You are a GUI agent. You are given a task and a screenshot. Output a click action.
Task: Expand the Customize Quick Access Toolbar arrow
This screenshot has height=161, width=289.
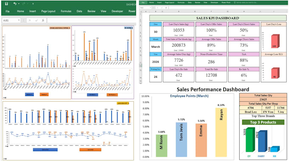(x=33, y=4)
